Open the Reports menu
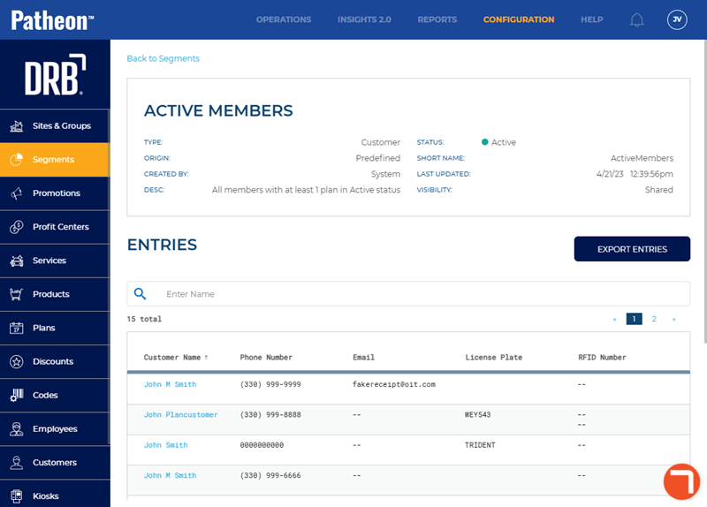 click(x=437, y=19)
